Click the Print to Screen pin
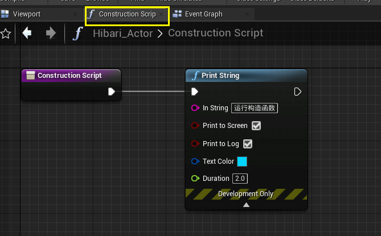This screenshot has width=381, height=236. point(195,126)
